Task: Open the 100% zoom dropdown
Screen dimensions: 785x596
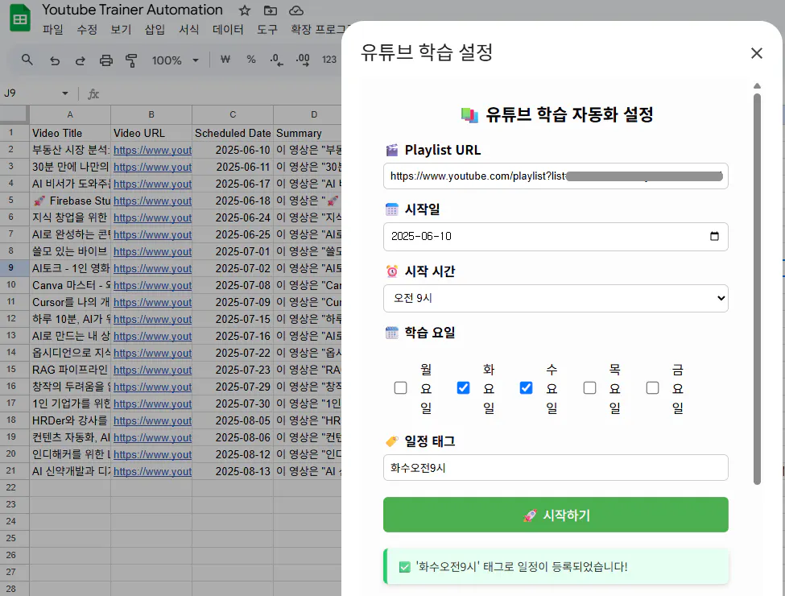Action: 176,60
